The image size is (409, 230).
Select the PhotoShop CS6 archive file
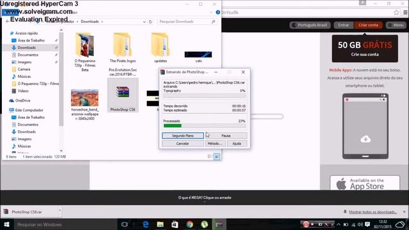tap(123, 96)
